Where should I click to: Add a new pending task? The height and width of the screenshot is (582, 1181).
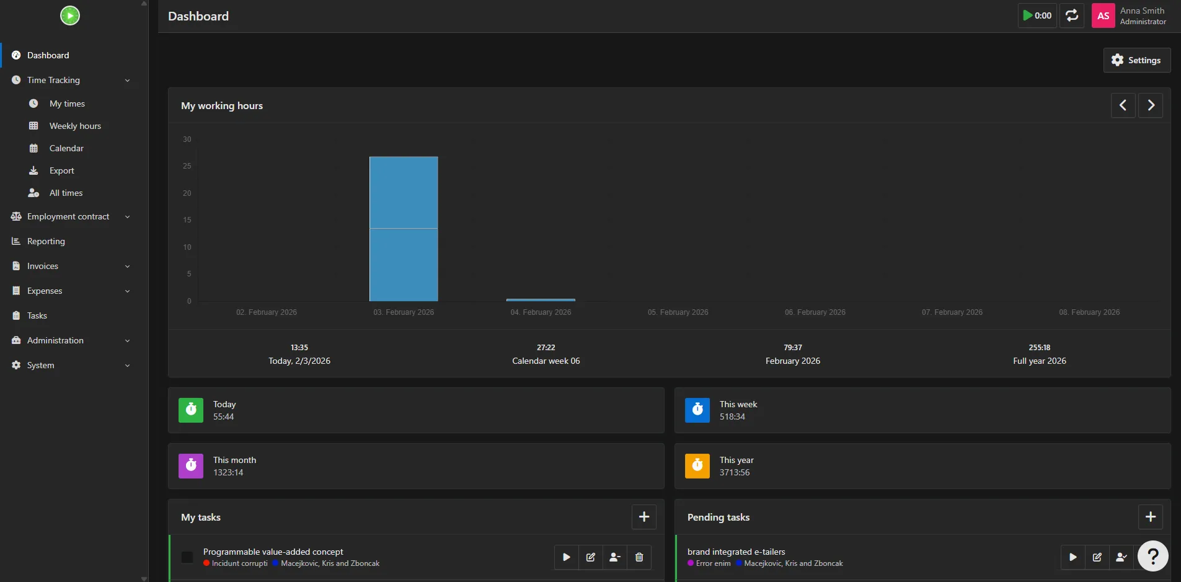tap(1150, 517)
